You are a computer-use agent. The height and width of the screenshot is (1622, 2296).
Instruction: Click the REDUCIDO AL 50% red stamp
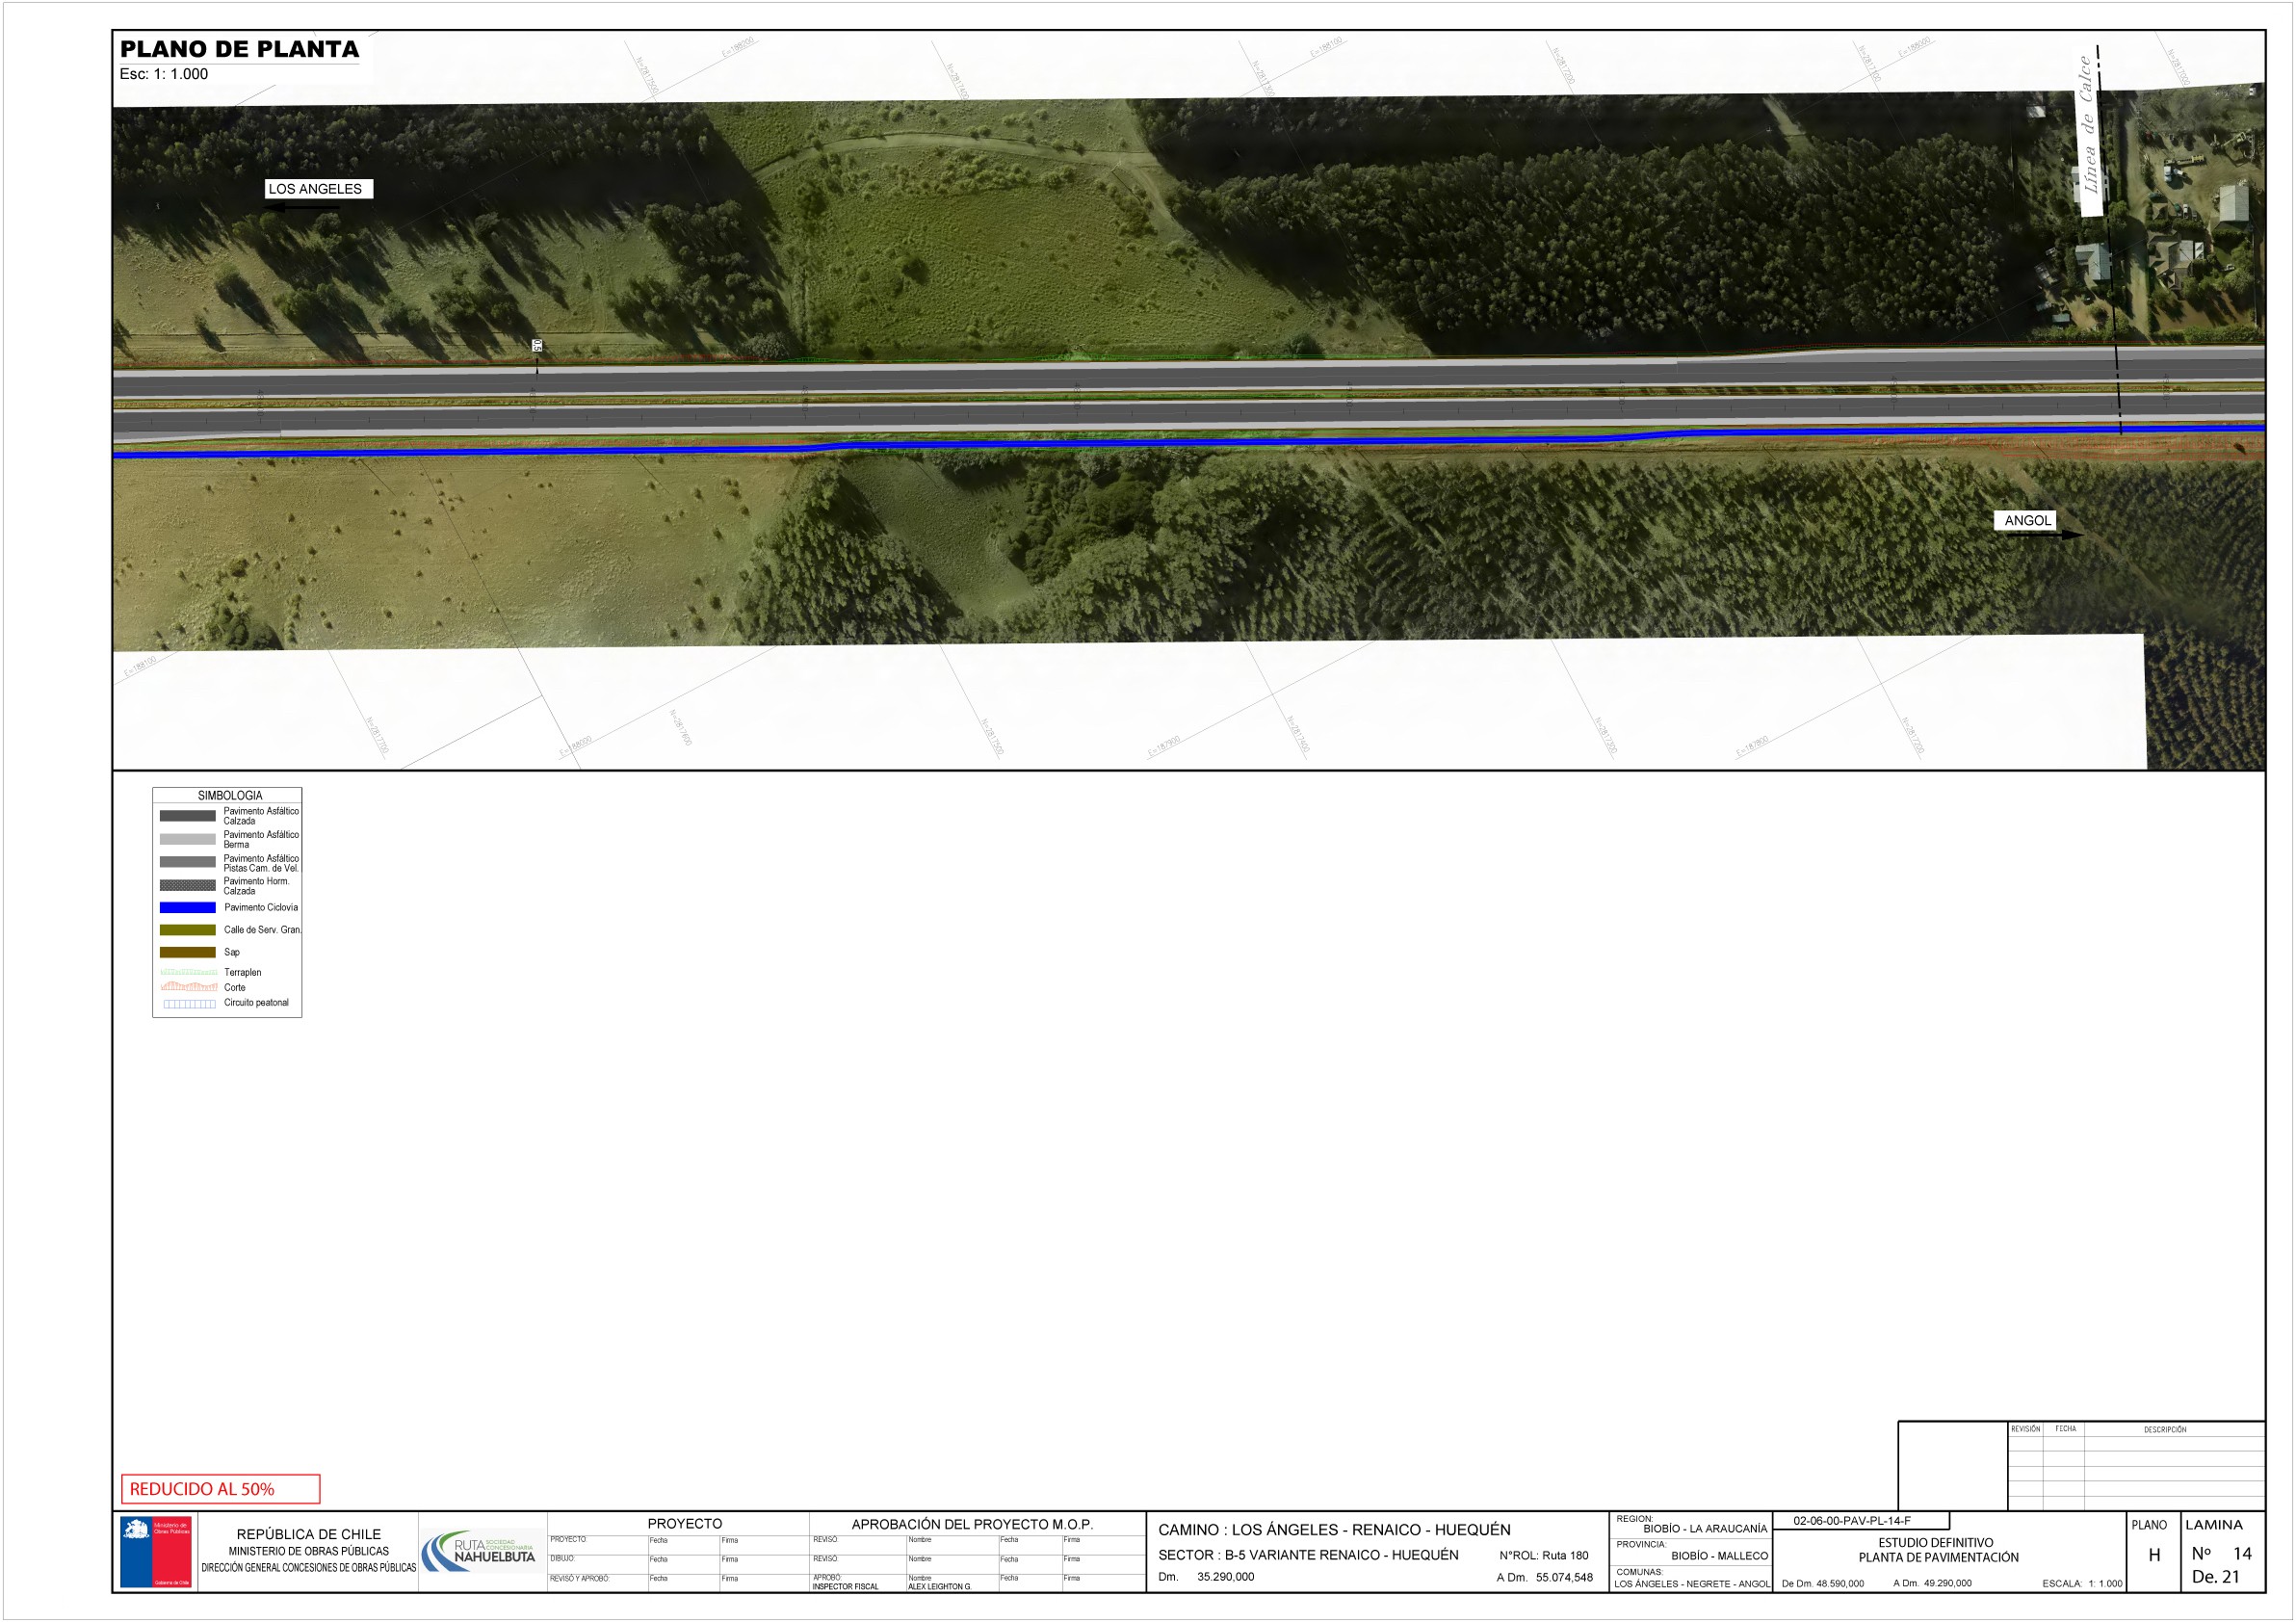point(221,1489)
